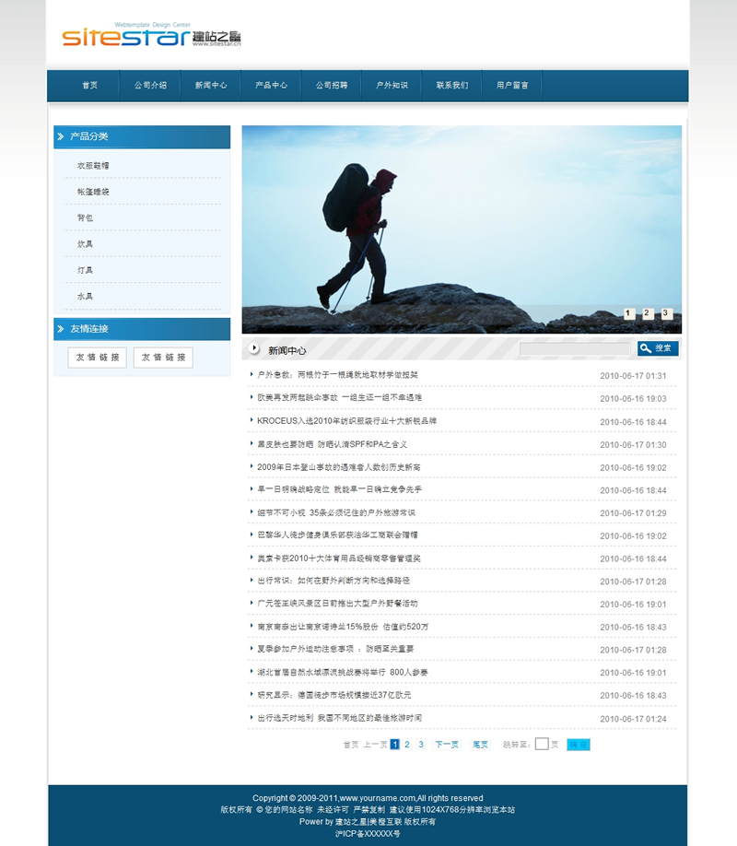Click the magnifier search button
737x846 pixels.
tap(658, 348)
